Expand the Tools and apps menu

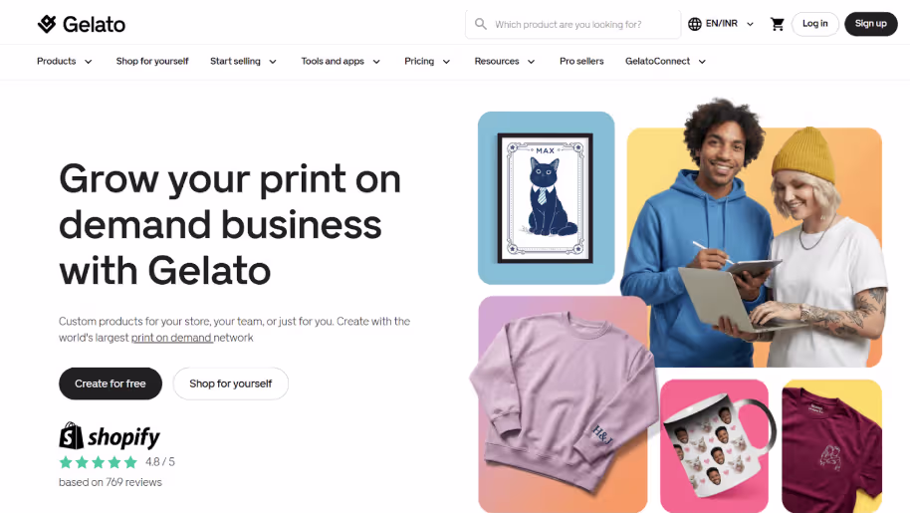(x=341, y=61)
